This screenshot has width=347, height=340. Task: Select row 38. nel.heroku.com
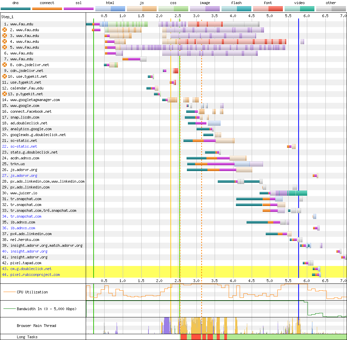coord(21,240)
